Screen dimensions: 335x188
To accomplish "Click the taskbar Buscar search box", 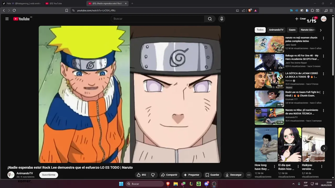I will point(145,184).
